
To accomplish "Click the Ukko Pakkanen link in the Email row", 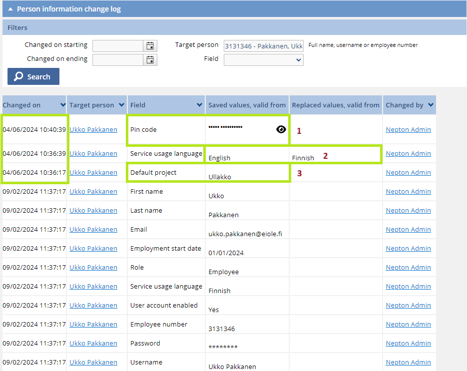I will click(x=92, y=229).
